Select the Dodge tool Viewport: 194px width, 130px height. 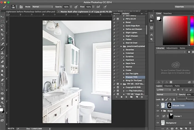pos(2,75)
